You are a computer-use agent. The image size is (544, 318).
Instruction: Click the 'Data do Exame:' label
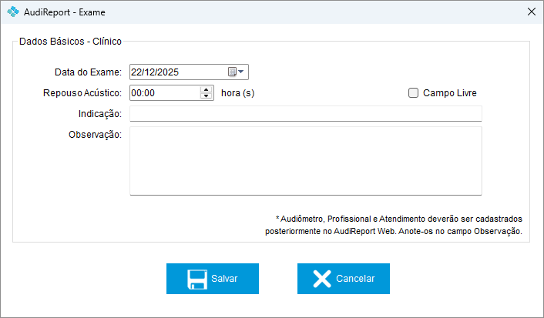[88, 72]
